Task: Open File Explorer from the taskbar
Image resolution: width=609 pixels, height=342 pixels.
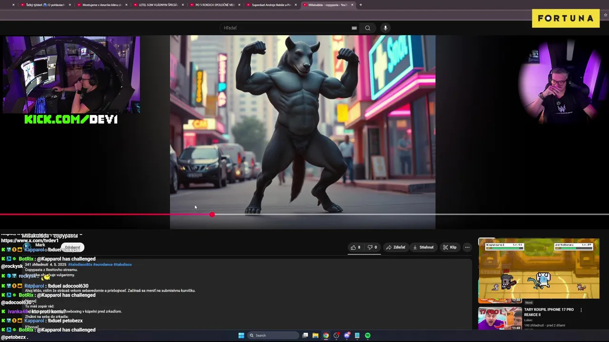Action: (x=315, y=335)
